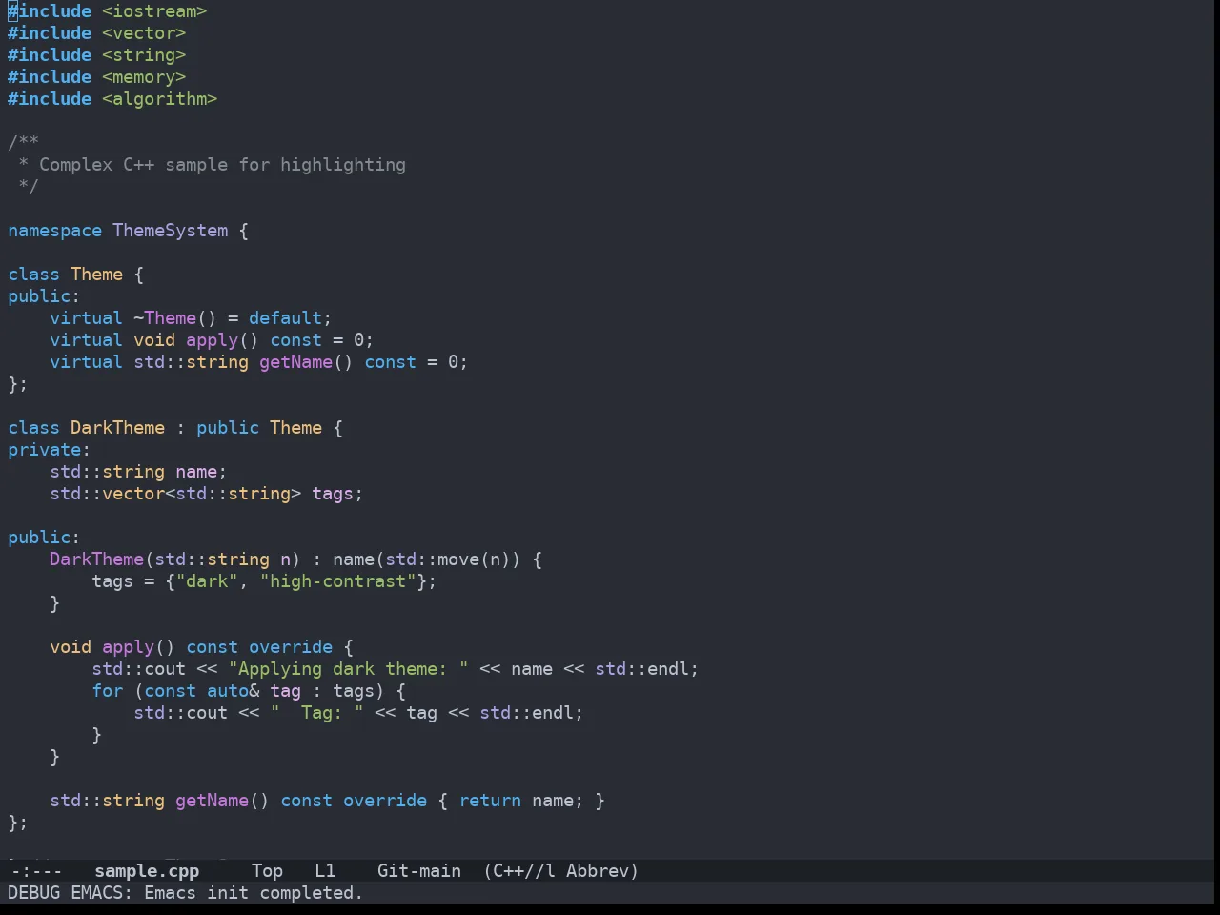Click 'Theme' in 'class Theme {' line
This screenshot has height=915, width=1220.
(96, 274)
